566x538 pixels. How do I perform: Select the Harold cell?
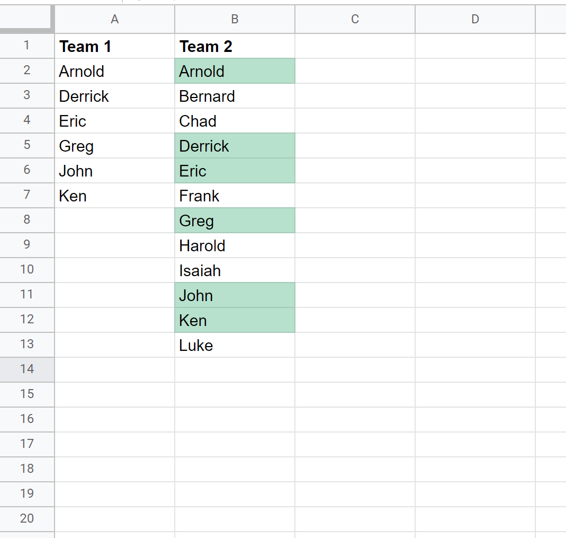235,246
